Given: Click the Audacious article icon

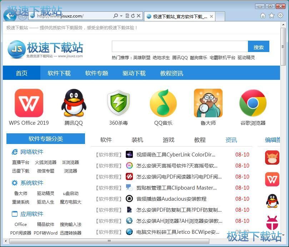Looking at the screenshot, I should click(x=129, y=199).
